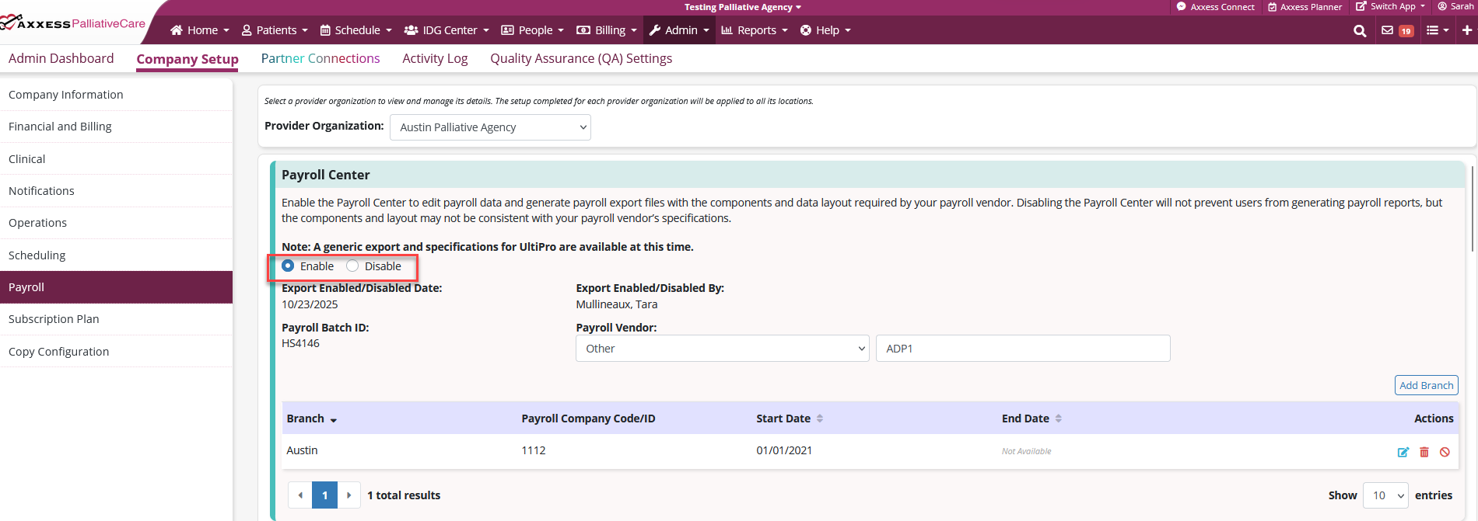Select the Enable radio button
This screenshot has width=1478, height=521.
click(x=288, y=266)
